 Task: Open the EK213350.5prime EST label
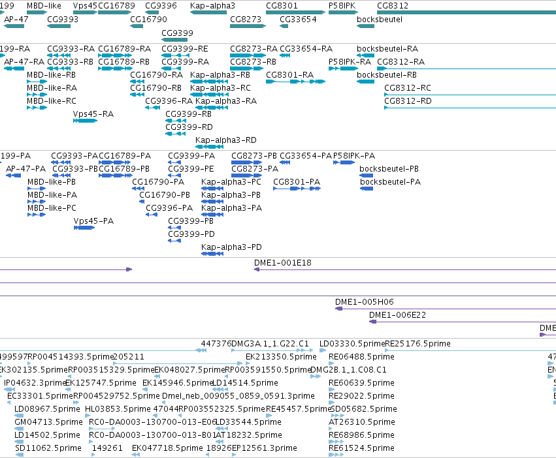281,357
